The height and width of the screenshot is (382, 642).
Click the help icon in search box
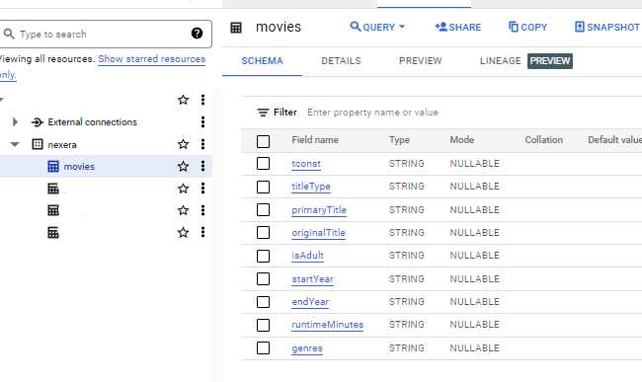click(197, 34)
